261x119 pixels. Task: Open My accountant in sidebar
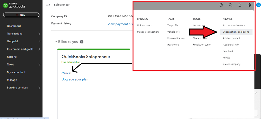click(x=16, y=72)
